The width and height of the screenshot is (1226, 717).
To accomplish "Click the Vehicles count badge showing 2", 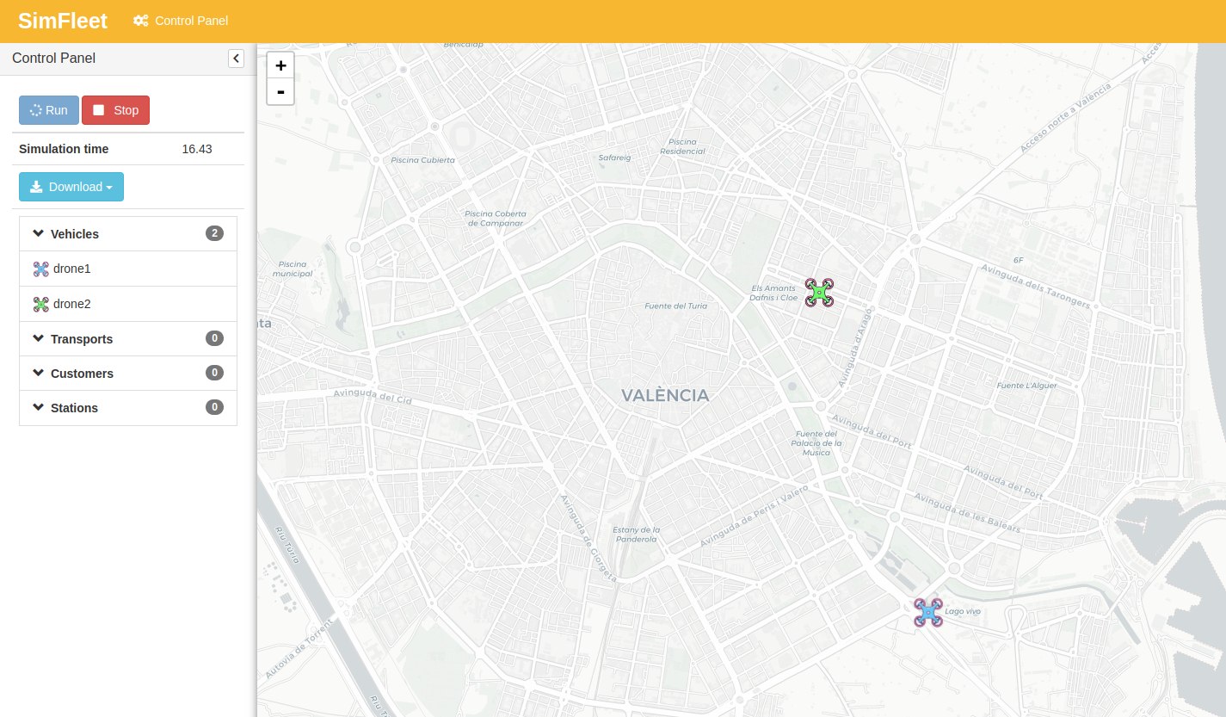I will click(x=214, y=233).
